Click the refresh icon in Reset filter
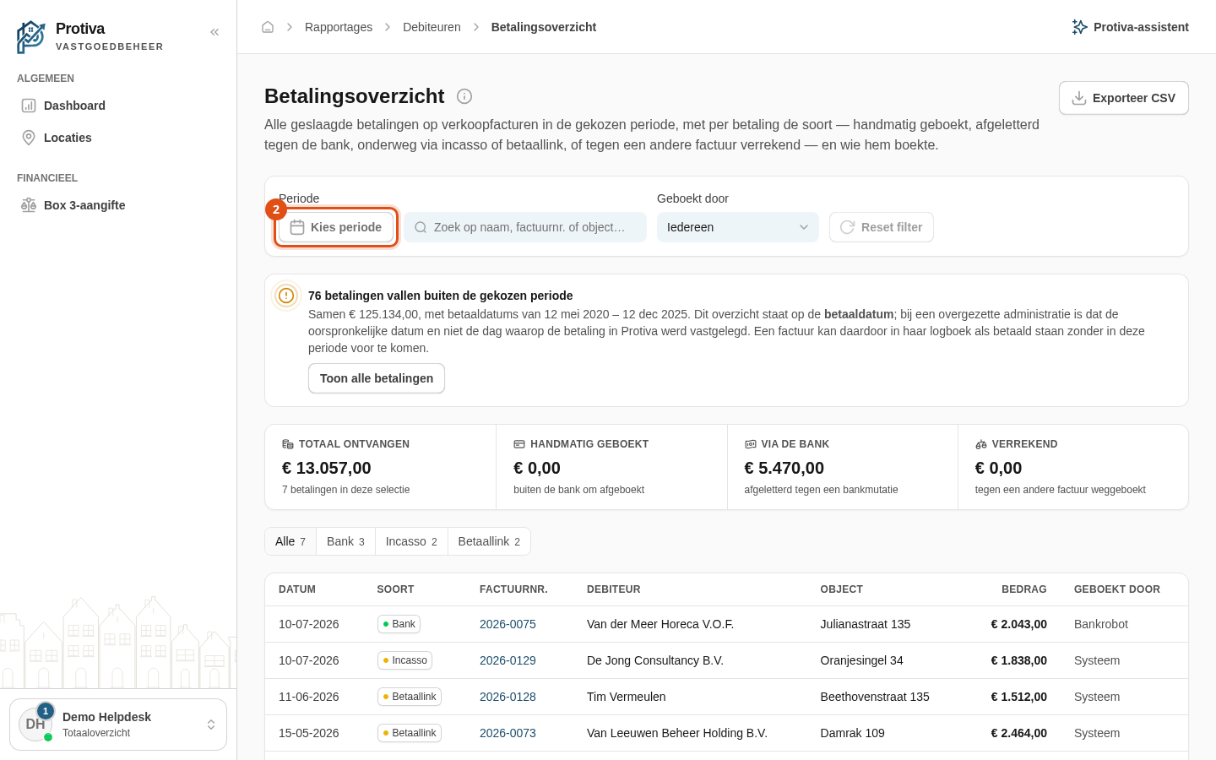This screenshot has height=760, width=1216. coord(847,227)
